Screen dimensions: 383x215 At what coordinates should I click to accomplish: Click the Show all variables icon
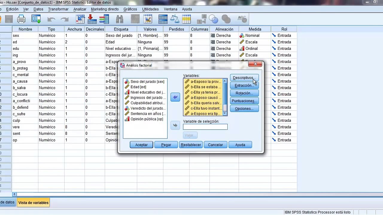[x=226, y=19]
